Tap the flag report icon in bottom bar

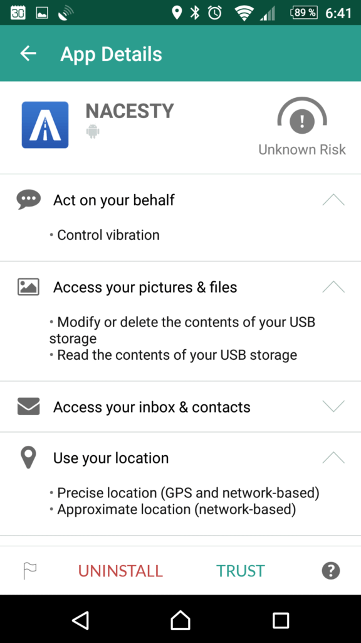pos(30,570)
